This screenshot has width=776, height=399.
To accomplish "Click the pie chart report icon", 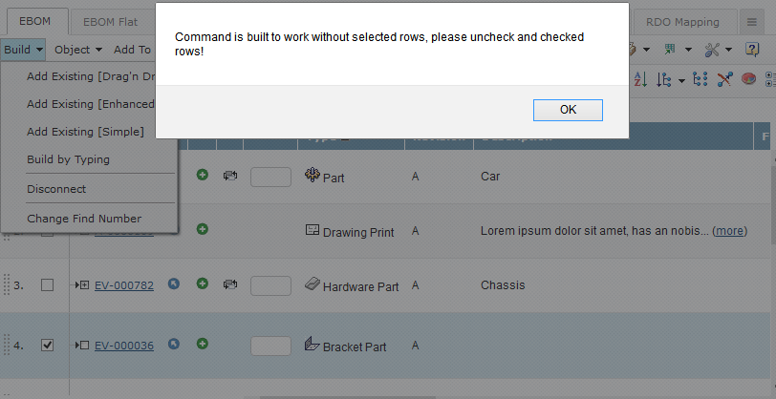I will pyautogui.click(x=749, y=79).
